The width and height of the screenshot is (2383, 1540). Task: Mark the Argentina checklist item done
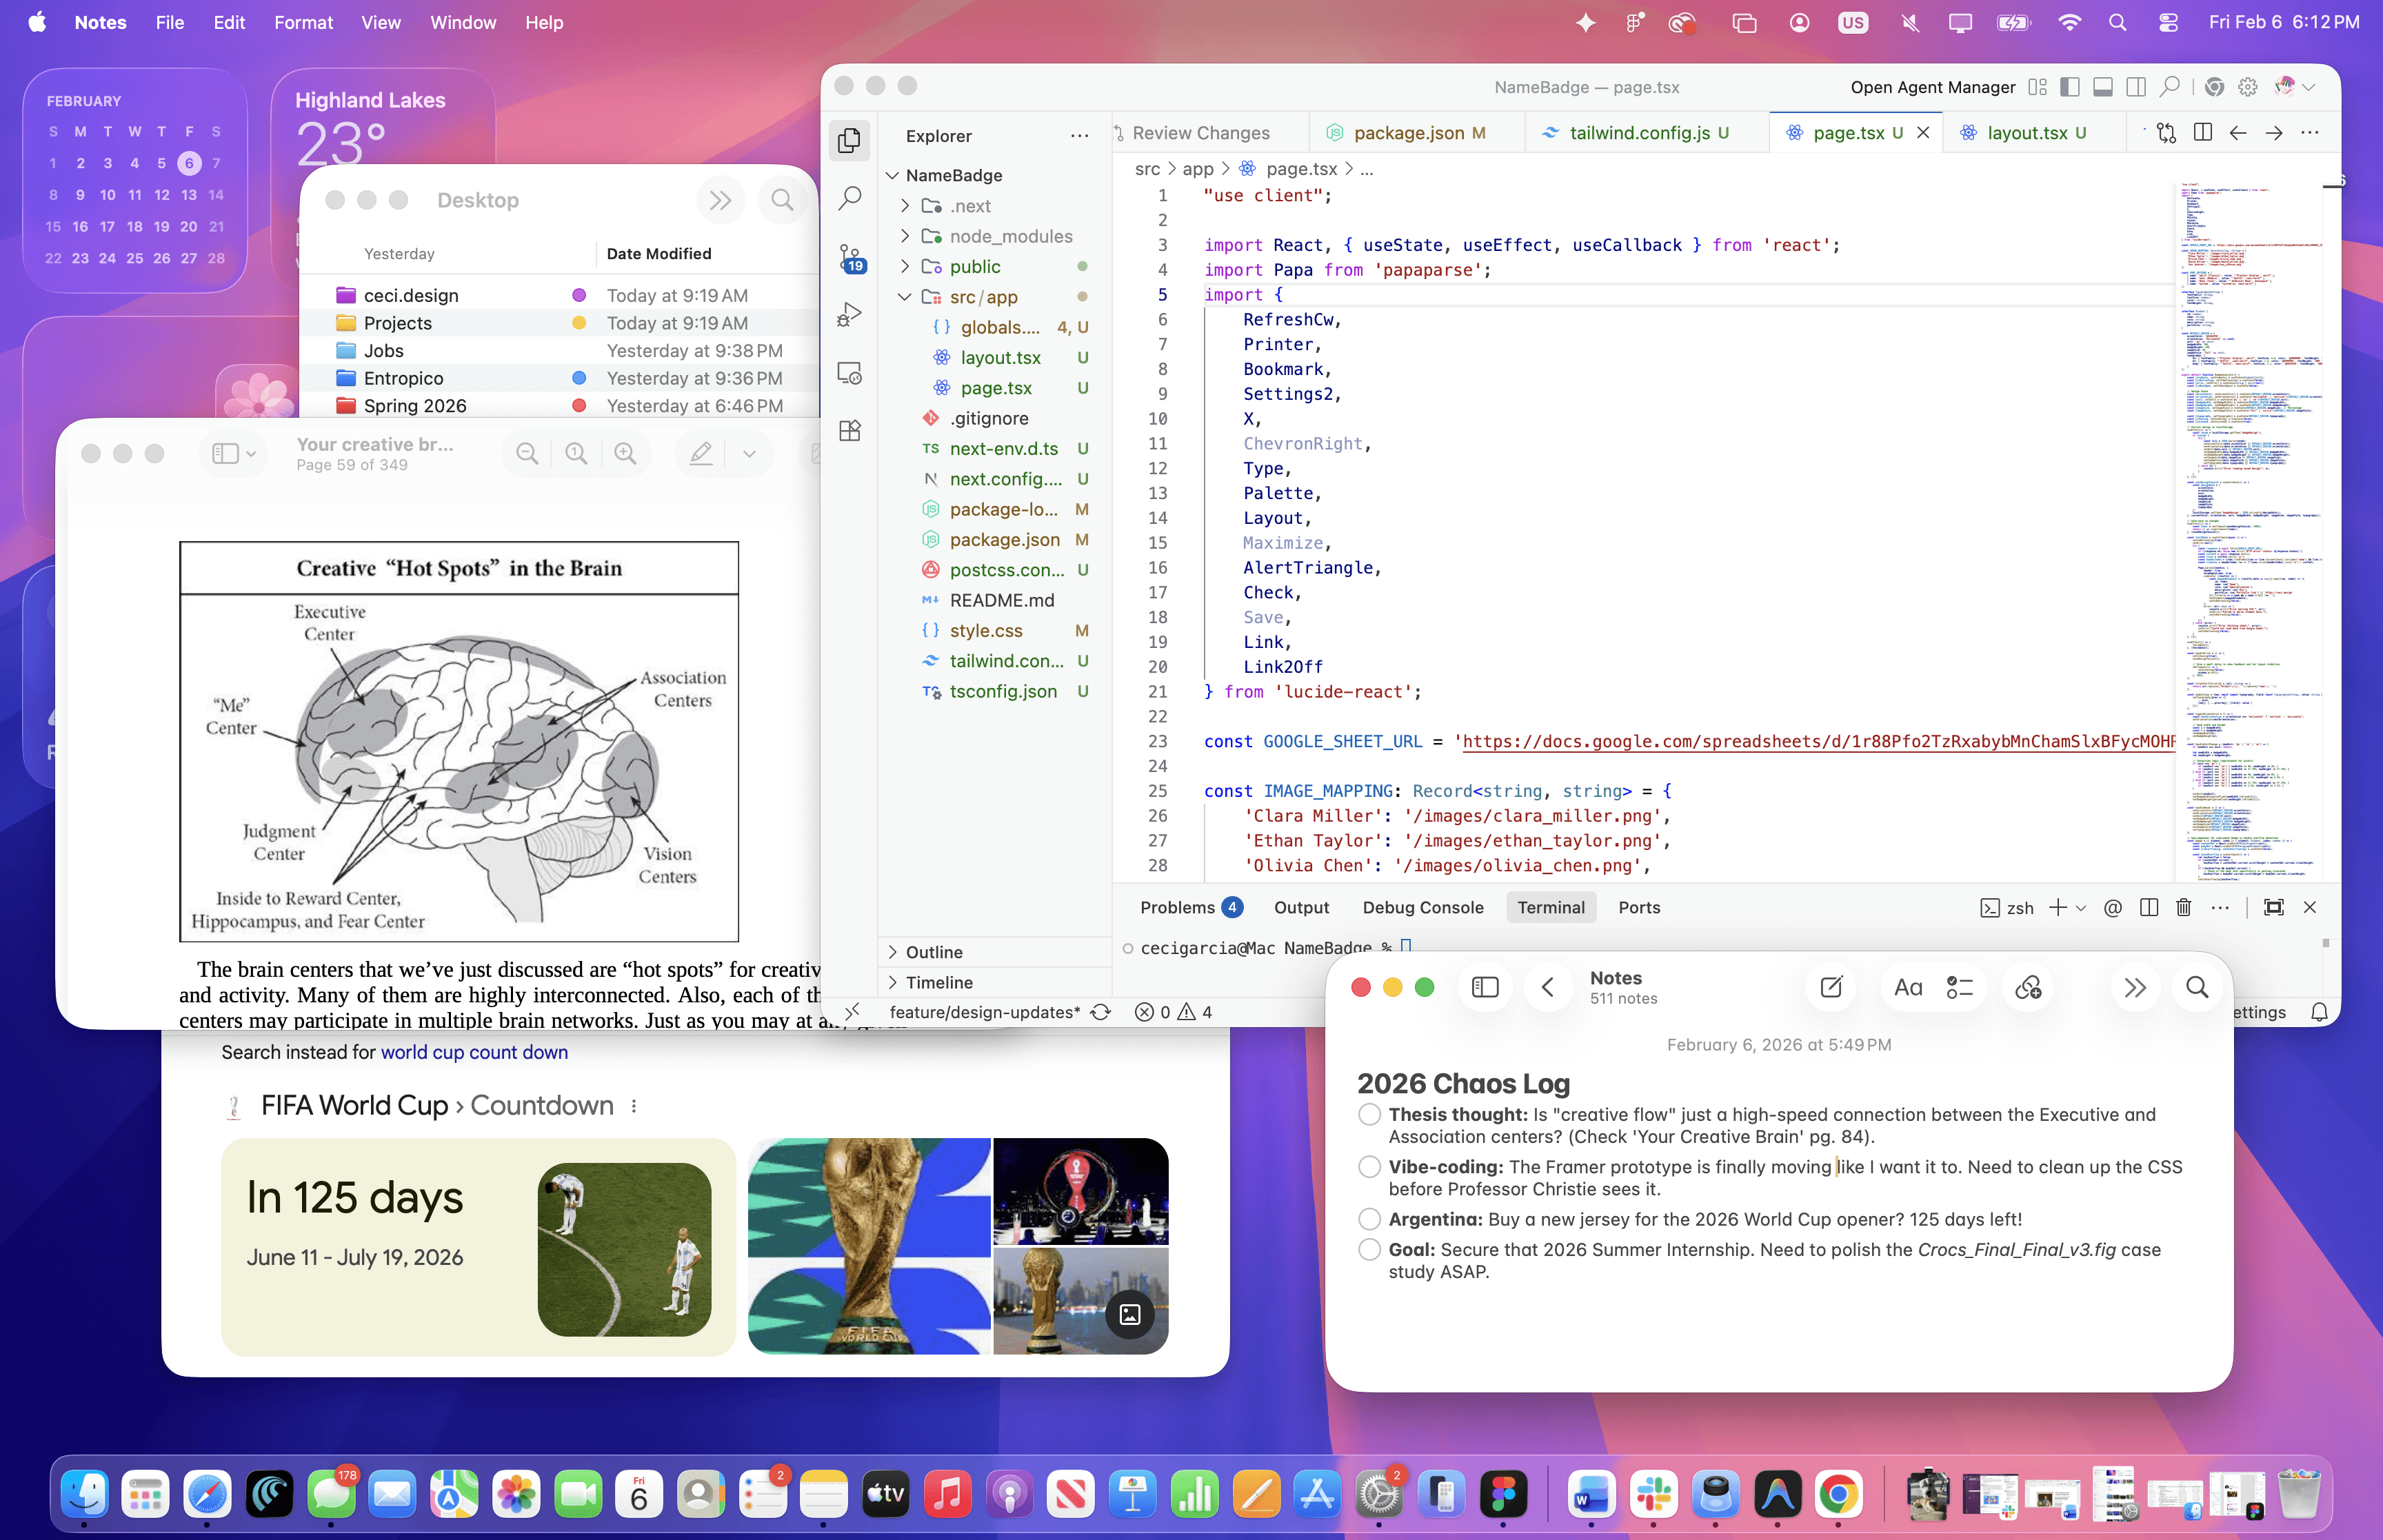1369,1219
